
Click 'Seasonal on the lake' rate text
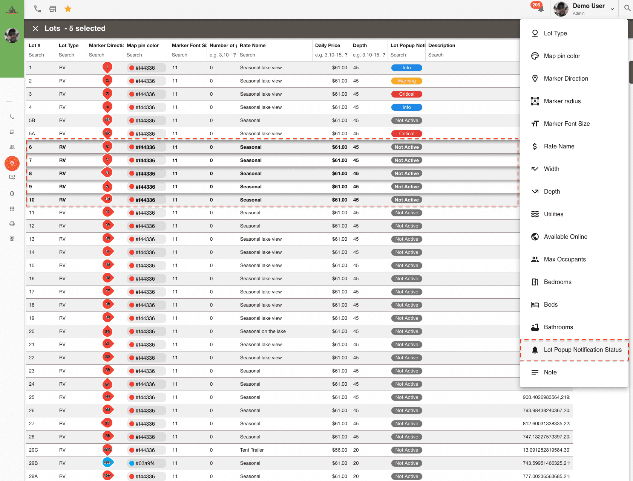(x=263, y=331)
